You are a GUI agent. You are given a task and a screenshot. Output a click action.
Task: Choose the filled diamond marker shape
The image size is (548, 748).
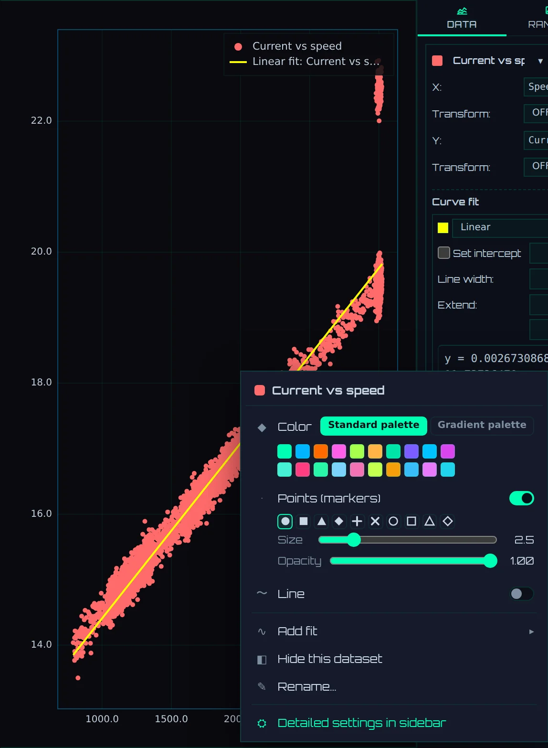coord(339,521)
